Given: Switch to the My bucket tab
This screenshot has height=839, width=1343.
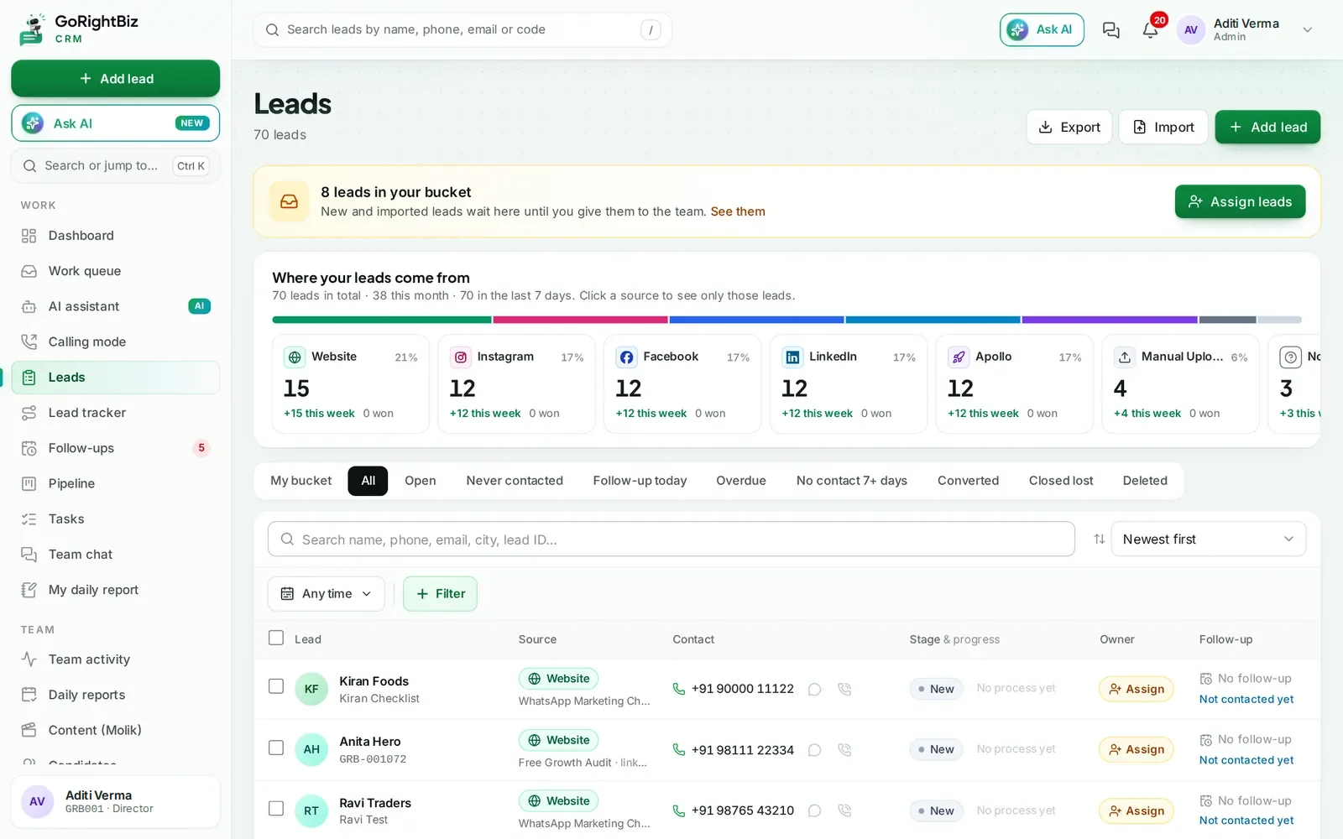Looking at the screenshot, I should 300,481.
